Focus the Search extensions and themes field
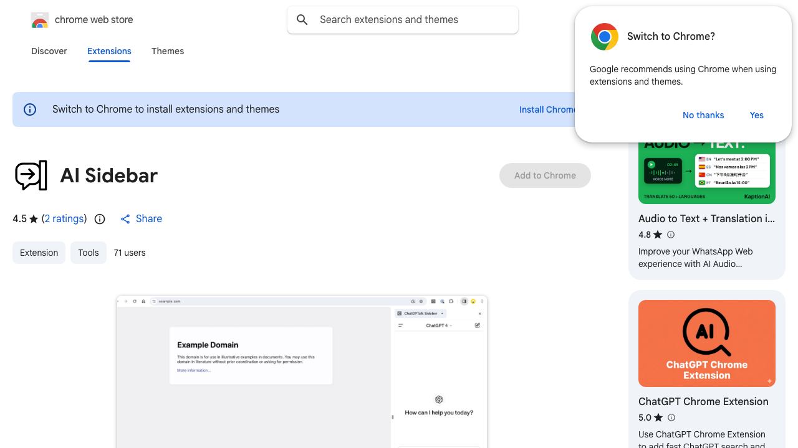This screenshot has height=448, width=798. 403,20
